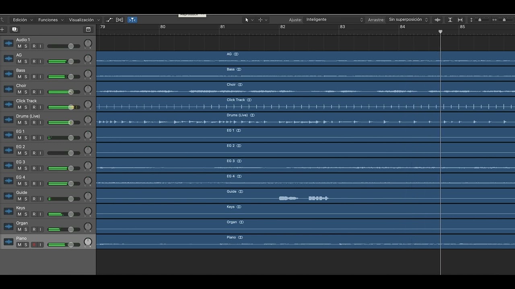Click the Choir track waveform icon
Viewport: 515px width, 289px height.
click(8, 89)
